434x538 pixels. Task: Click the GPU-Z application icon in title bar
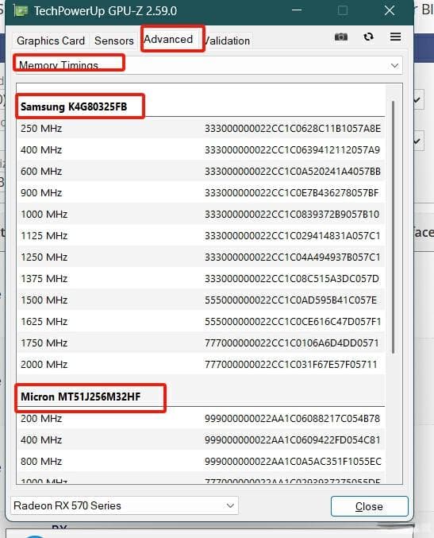[21, 11]
